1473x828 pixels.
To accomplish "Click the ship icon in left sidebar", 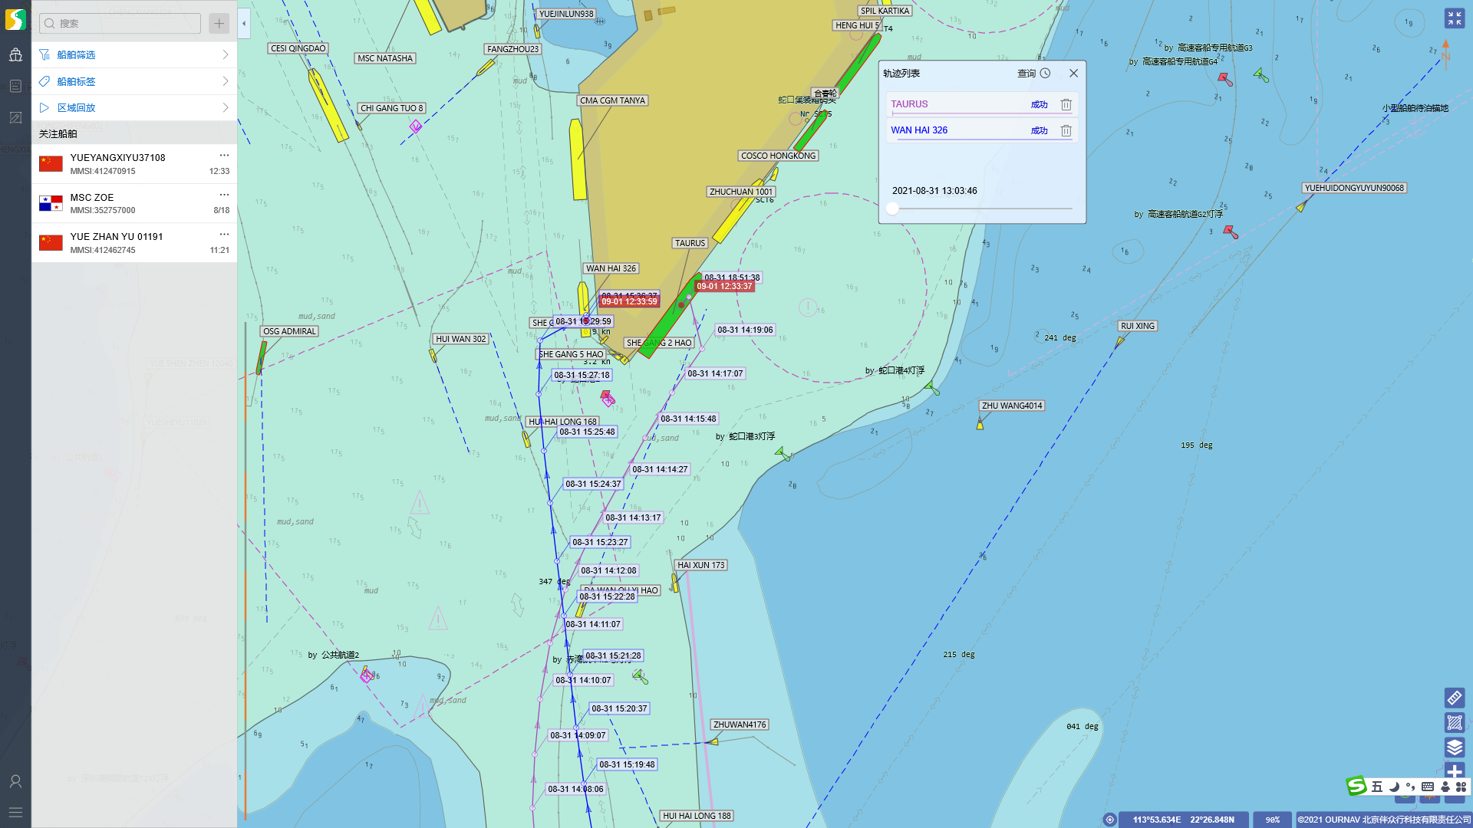I will click(x=15, y=54).
